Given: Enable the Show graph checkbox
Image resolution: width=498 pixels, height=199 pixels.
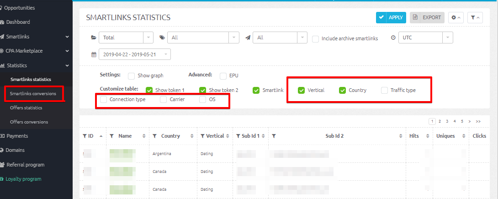Looking at the screenshot, I should [x=132, y=75].
